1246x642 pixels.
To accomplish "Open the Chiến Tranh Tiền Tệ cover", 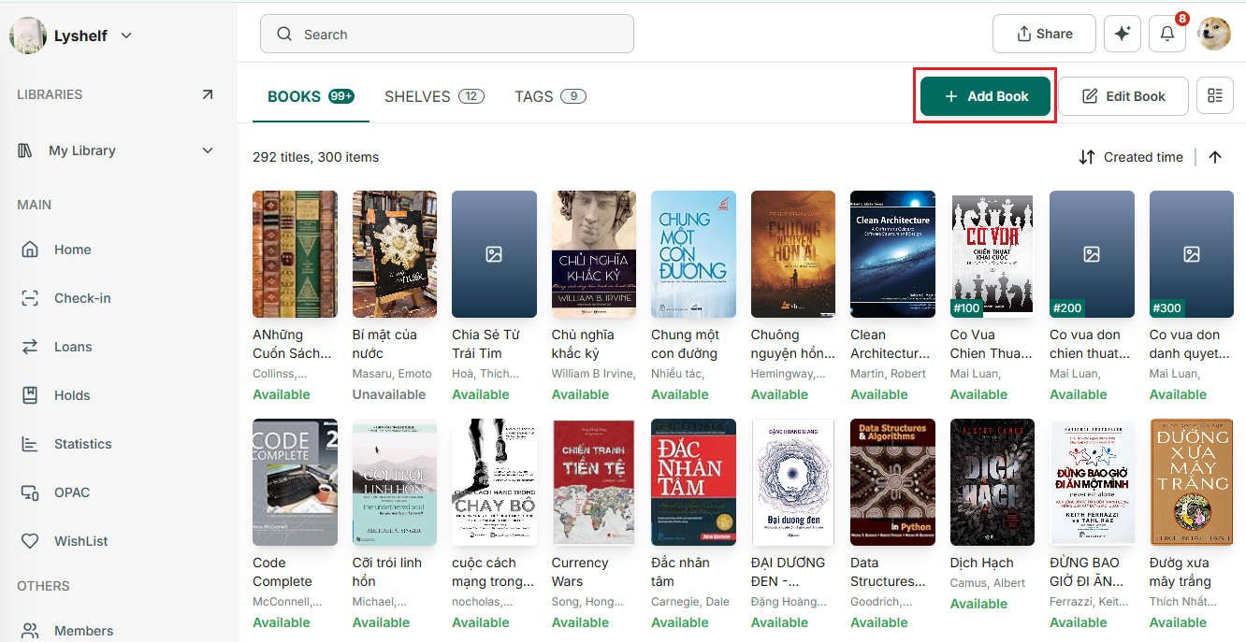I will click(x=594, y=482).
